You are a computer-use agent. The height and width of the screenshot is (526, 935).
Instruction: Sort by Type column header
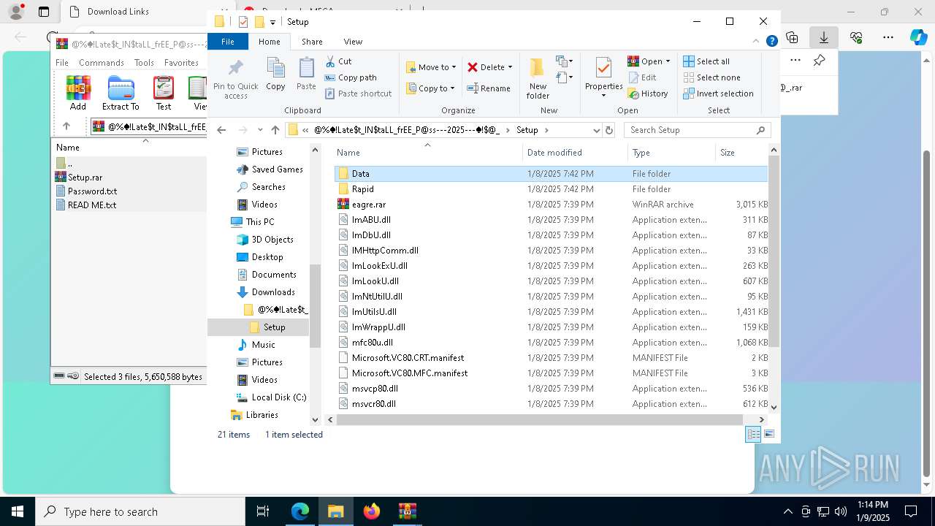pyautogui.click(x=671, y=153)
